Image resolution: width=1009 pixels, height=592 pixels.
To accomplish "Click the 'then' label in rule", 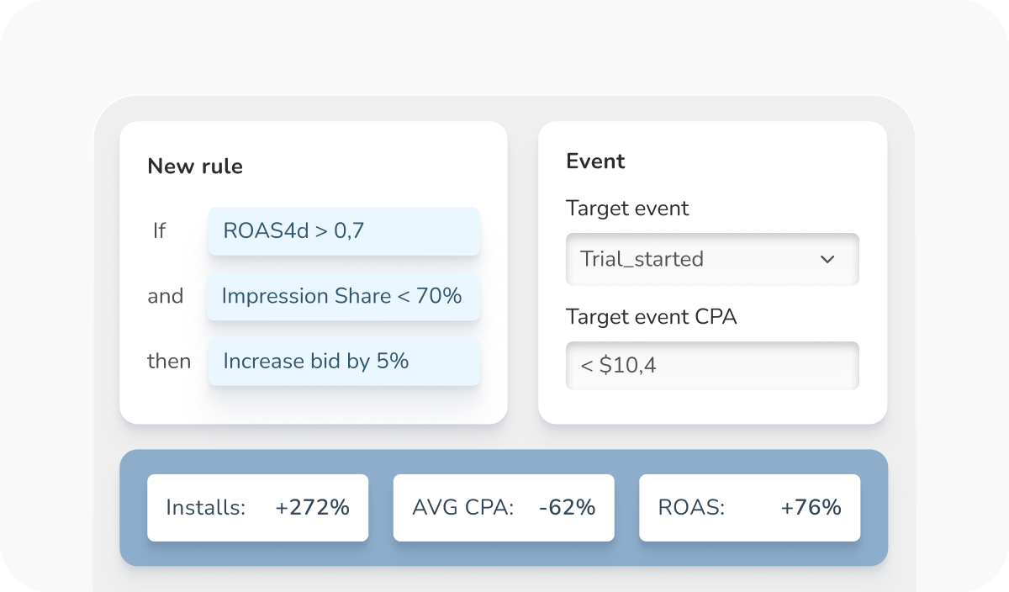I will point(169,362).
